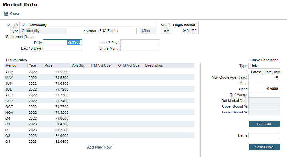Click the Market ICE Commodity field

coord(88,25)
